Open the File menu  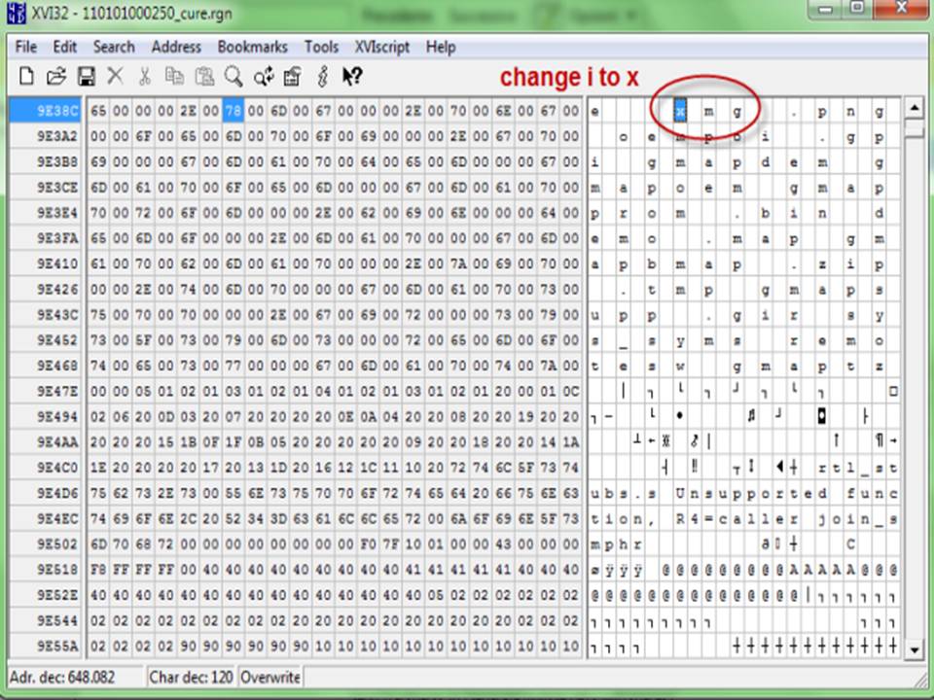click(x=25, y=47)
